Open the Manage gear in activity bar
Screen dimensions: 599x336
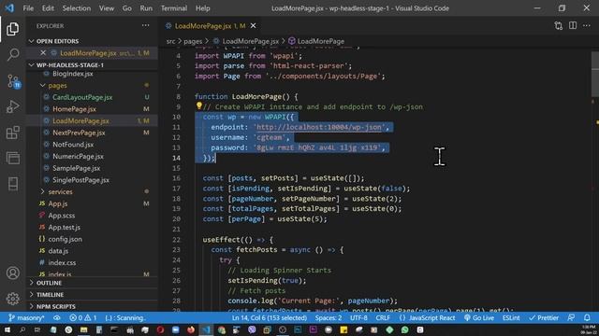coord(12,299)
